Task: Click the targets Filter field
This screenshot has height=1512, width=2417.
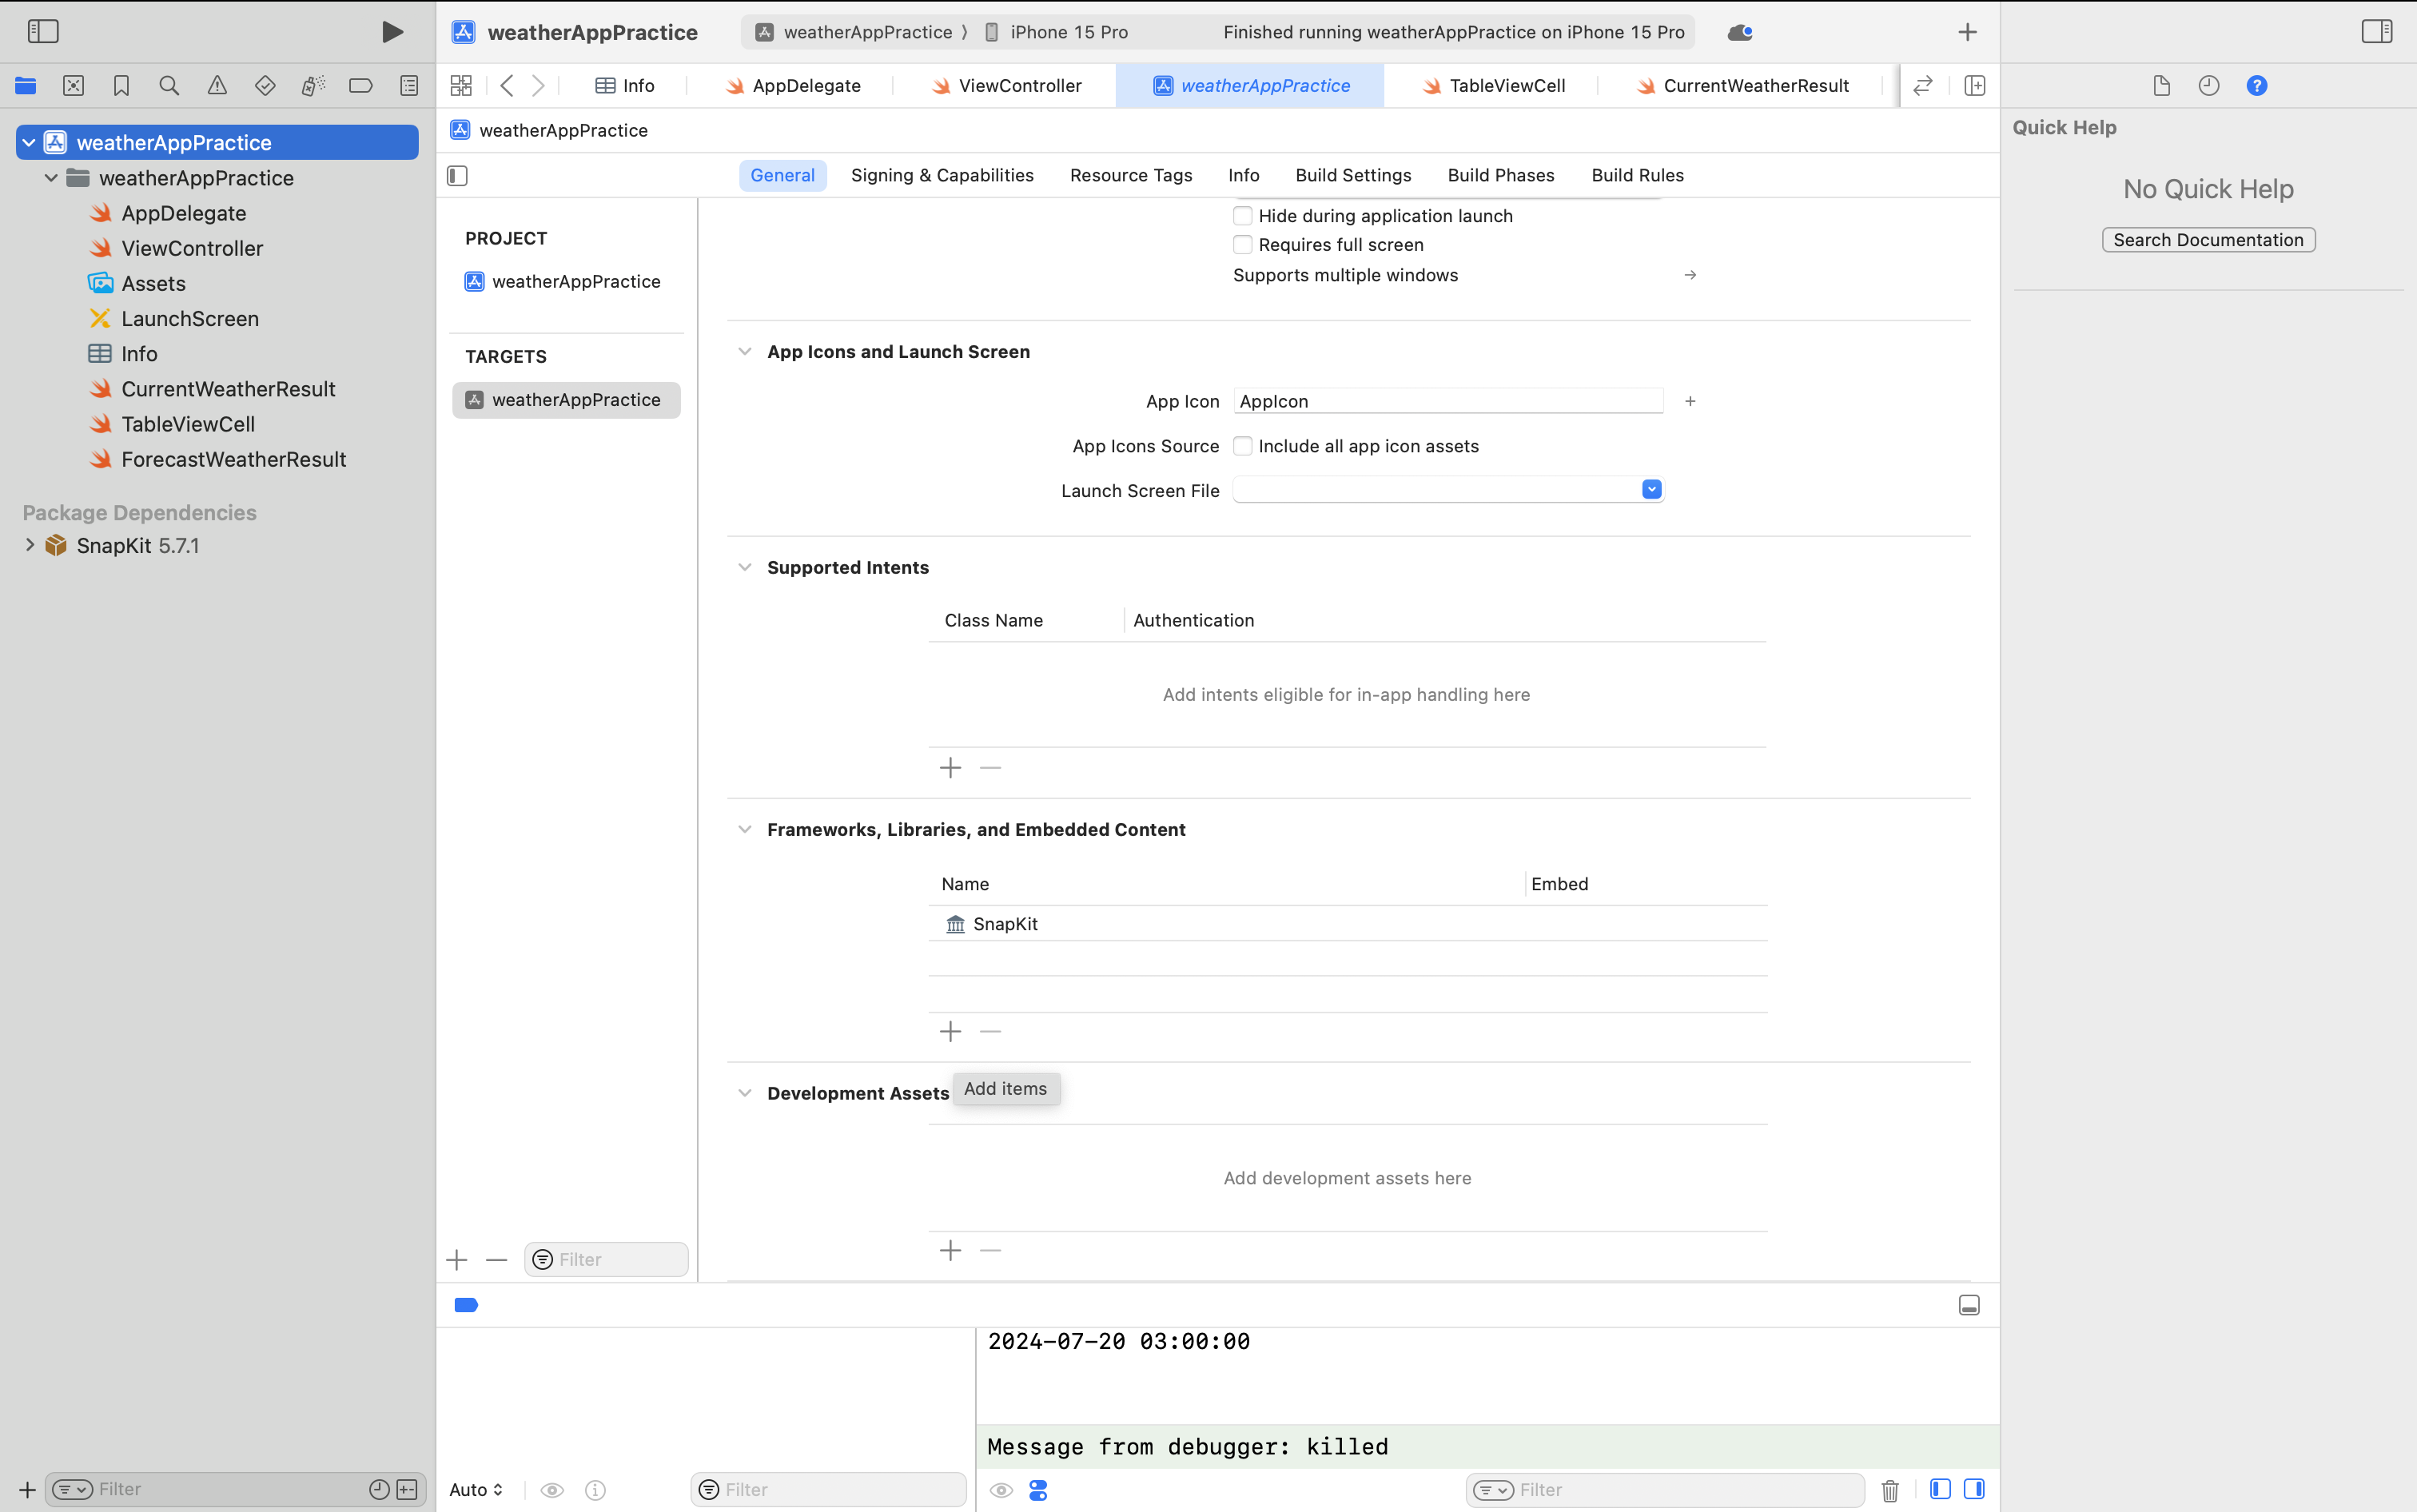Action: pyautogui.click(x=606, y=1260)
